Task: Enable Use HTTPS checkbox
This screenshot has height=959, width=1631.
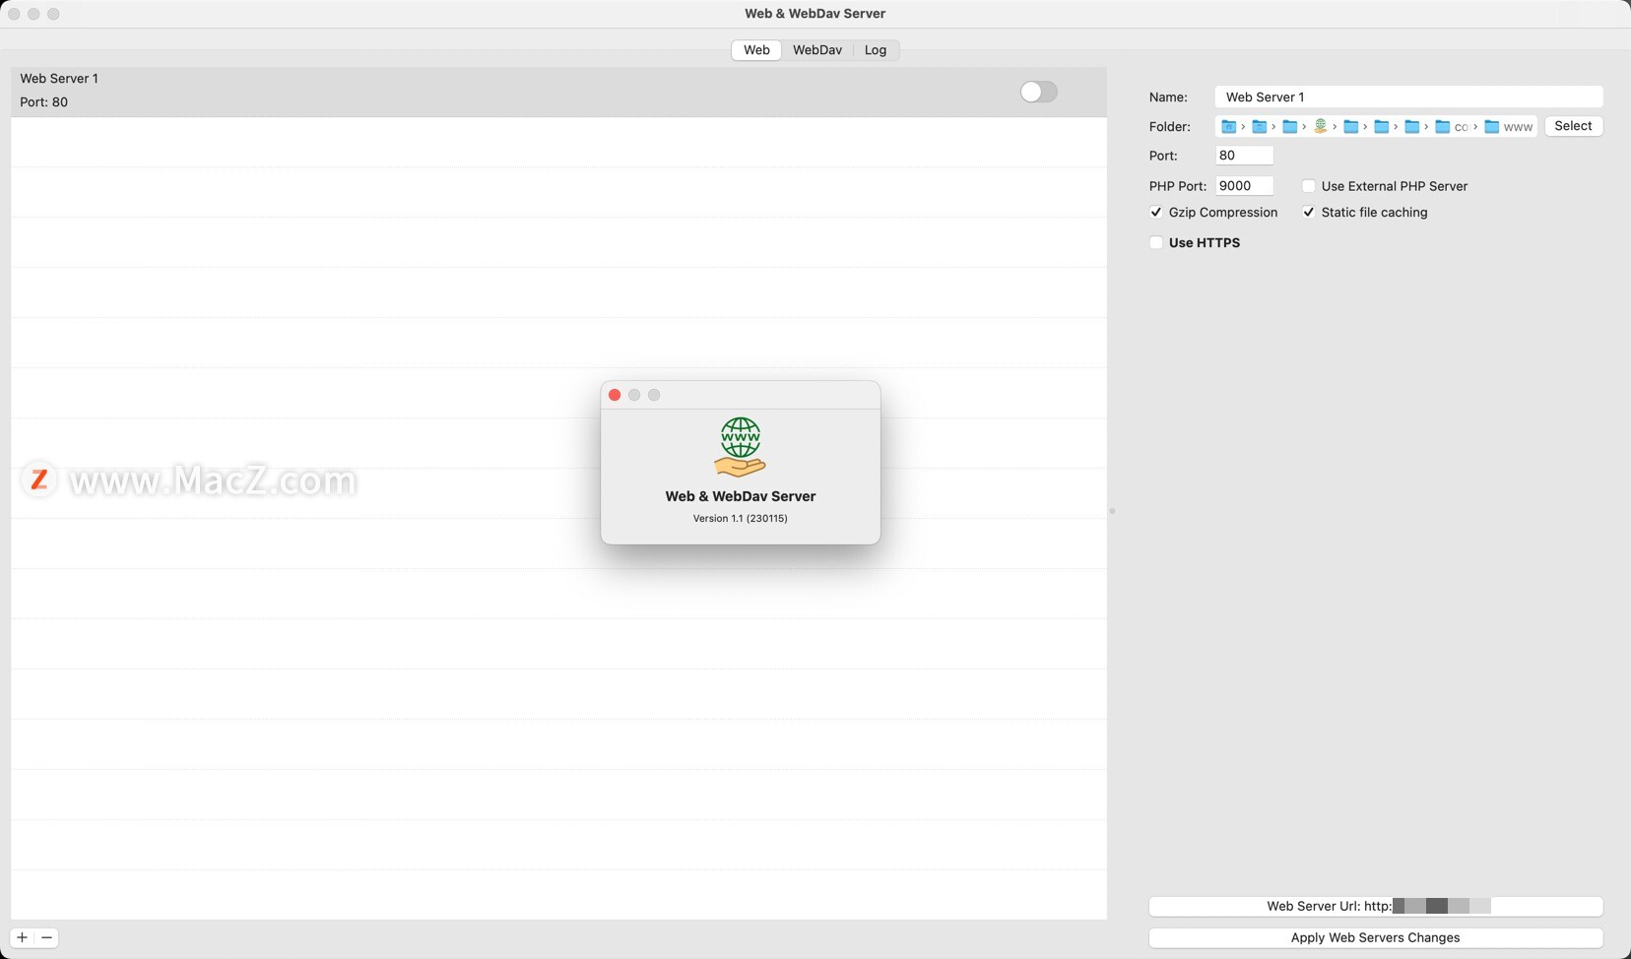Action: 1156,243
